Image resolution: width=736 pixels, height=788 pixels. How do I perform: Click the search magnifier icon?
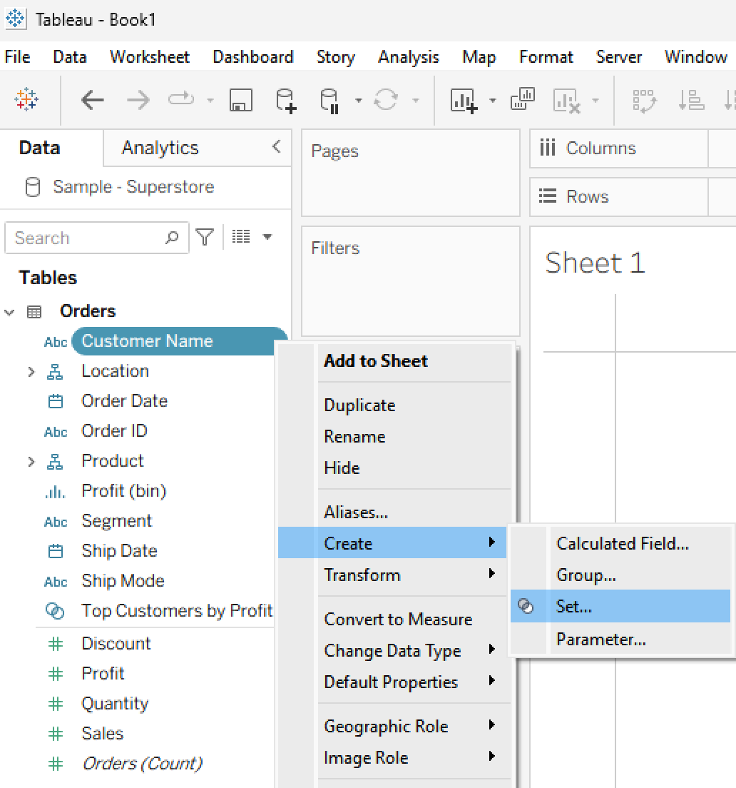click(172, 237)
